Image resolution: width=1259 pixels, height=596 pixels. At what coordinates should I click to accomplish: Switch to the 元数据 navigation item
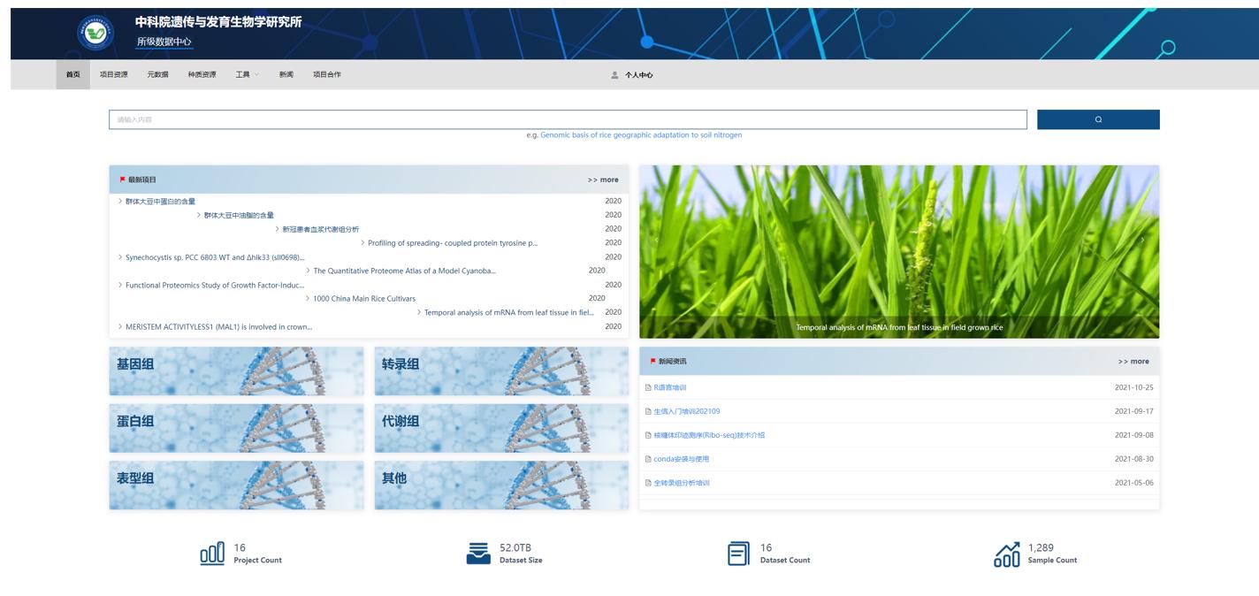157,75
